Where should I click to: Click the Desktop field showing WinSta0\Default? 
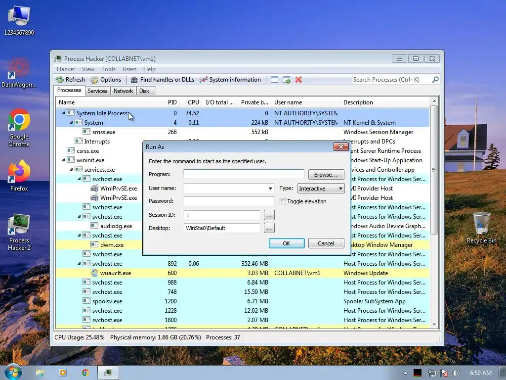pyautogui.click(x=222, y=228)
